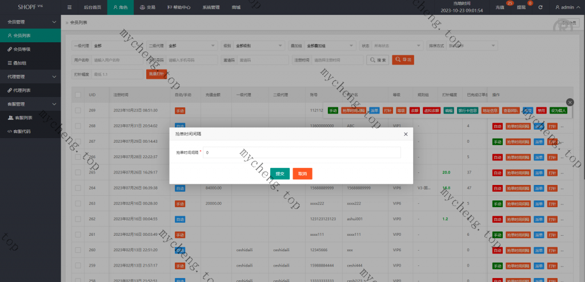The width and height of the screenshot is (585, 282).
Task: Select all rows with header checkbox
Action: [x=78, y=94]
